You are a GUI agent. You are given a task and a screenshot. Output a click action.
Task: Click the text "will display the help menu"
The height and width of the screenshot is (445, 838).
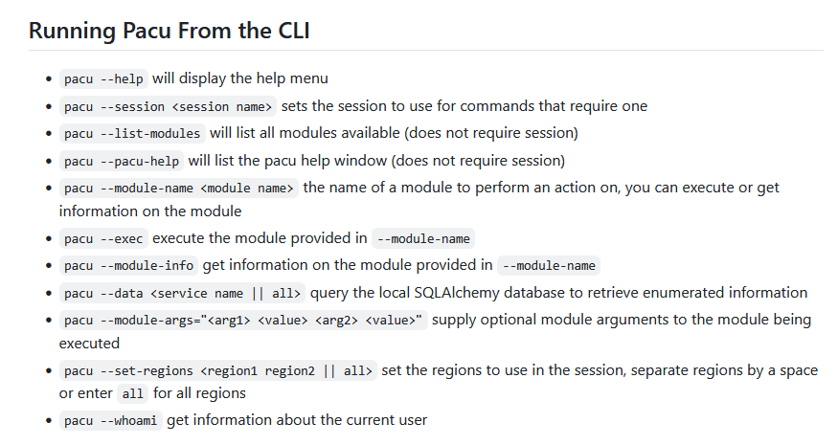tap(240, 78)
